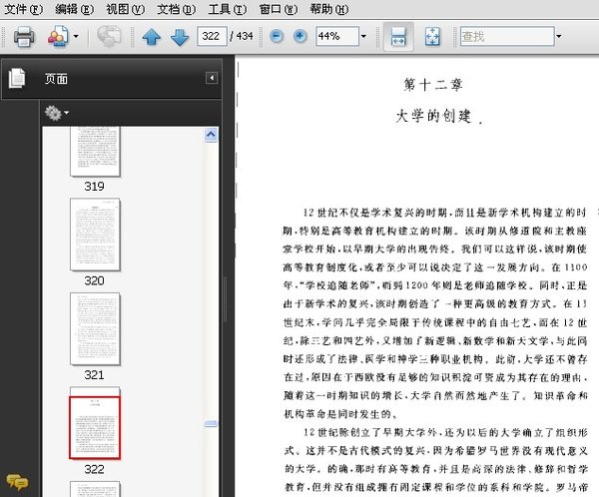This screenshot has height=497, width=599.
Task: Go to previous page with up arrow
Action: [x=151, y=38]
